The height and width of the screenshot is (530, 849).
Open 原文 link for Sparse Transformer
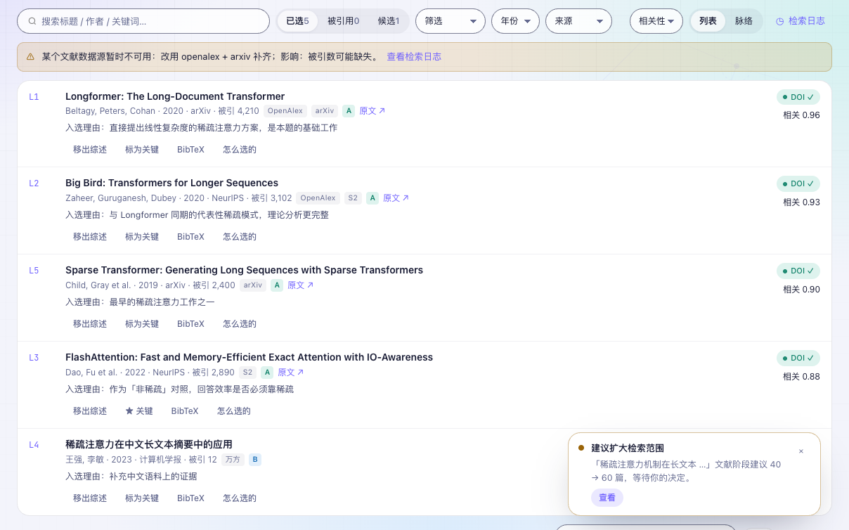click(301, 285)
